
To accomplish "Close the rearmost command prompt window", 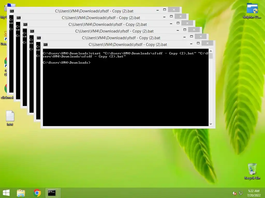I will (x=174, y=10).
